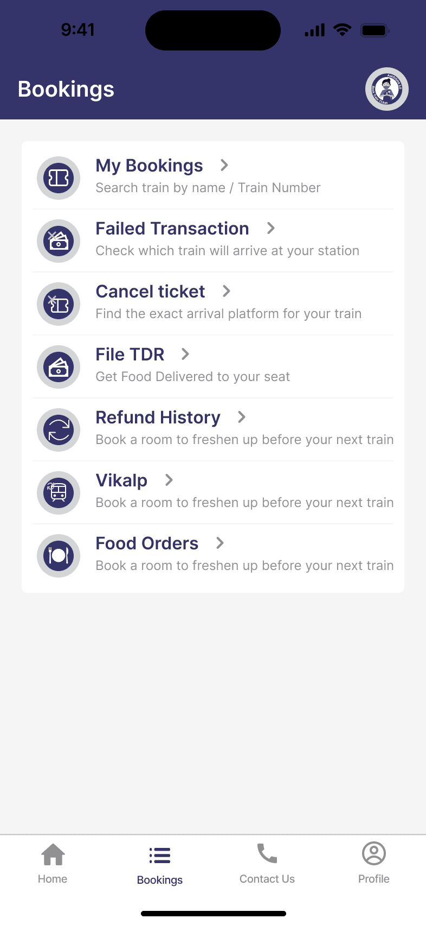Tap the My Bookings ticket icon

click(59, 178)
